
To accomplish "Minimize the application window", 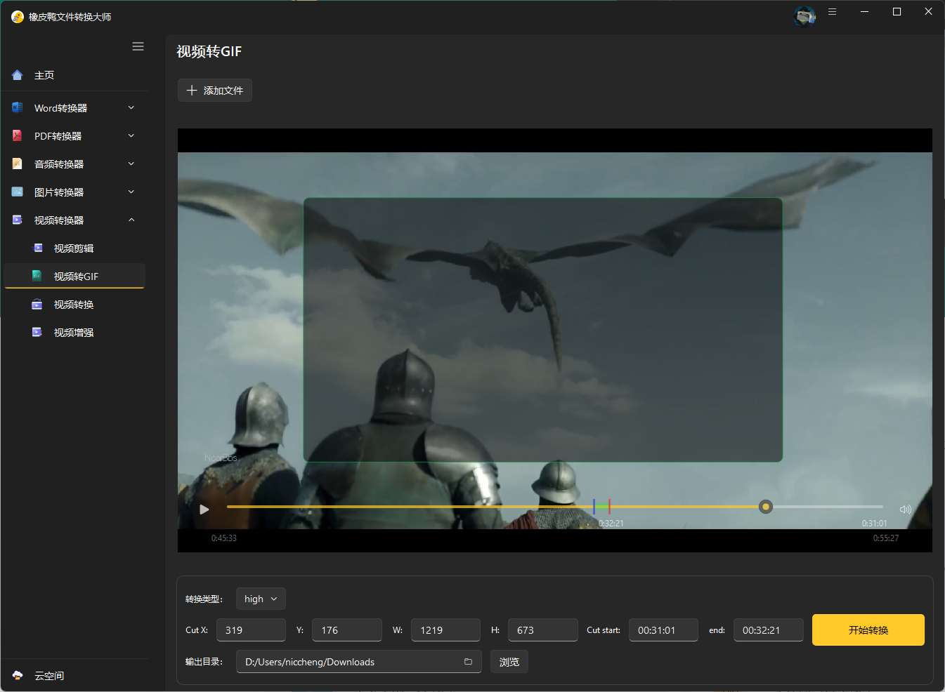I will [x=865, y=12].
